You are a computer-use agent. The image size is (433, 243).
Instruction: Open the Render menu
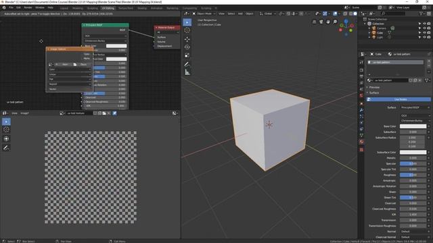(x=28, y=7)
